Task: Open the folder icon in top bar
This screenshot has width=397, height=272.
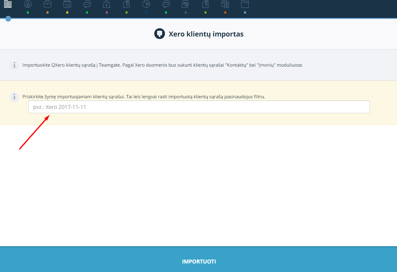Action: tap(245, 4)
